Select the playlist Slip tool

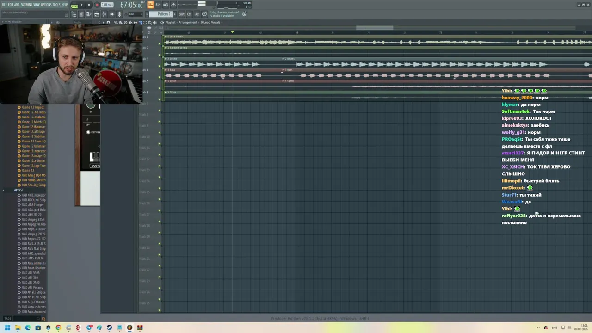tap(136, 22)
